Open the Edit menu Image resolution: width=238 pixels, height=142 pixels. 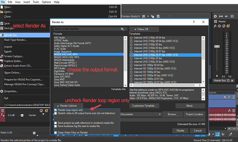[10, 2]
